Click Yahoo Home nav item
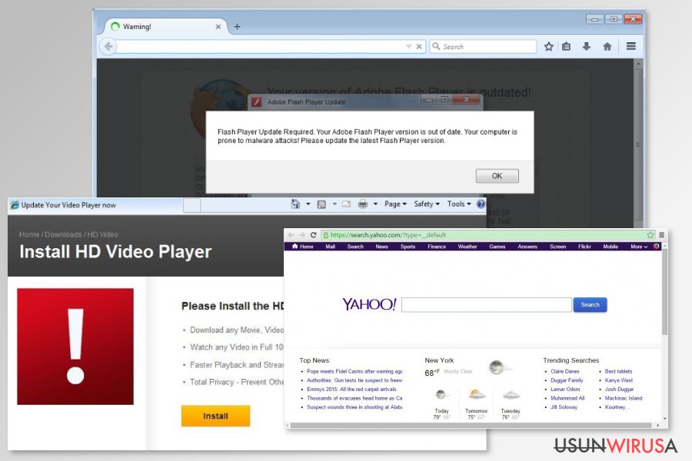Screen dimensions: 692x461 point(303,247)
